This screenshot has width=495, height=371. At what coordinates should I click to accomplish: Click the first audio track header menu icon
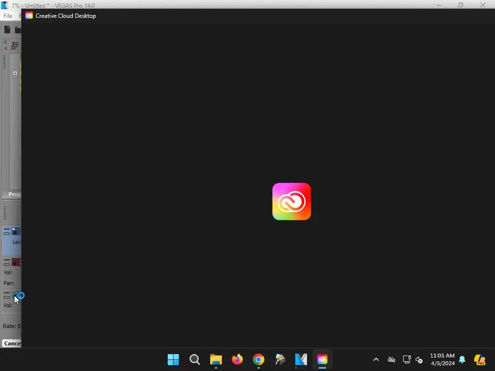[x=7, y=262]
